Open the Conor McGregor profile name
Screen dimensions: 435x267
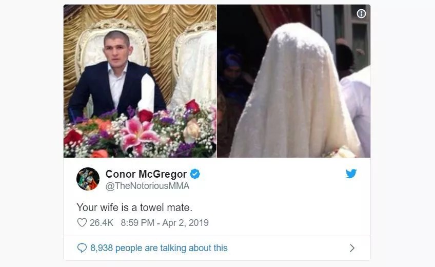click(146, 174)
